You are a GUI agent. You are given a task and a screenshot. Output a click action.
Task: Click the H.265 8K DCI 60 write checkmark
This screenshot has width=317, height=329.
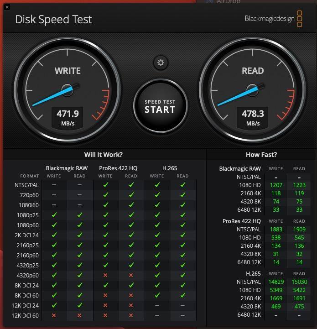pos(157,295)
